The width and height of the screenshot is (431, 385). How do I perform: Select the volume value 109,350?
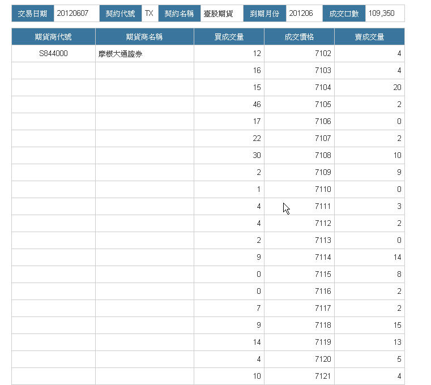(382, 13)
